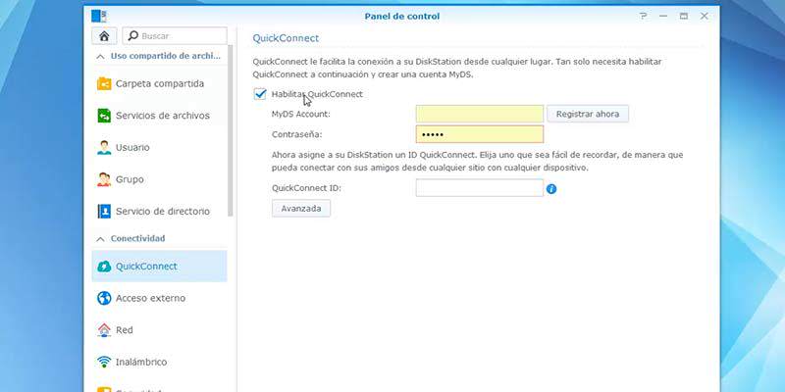Select Carpeta compartida menu item
Screen dimensions: 785x392
pyautogui.click(x=159, y=83)
